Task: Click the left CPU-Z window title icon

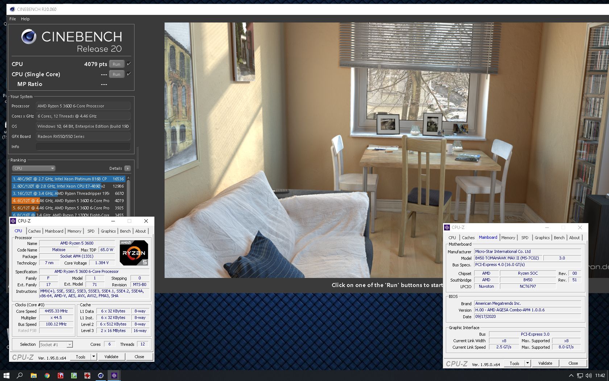Action: [13, 221]
